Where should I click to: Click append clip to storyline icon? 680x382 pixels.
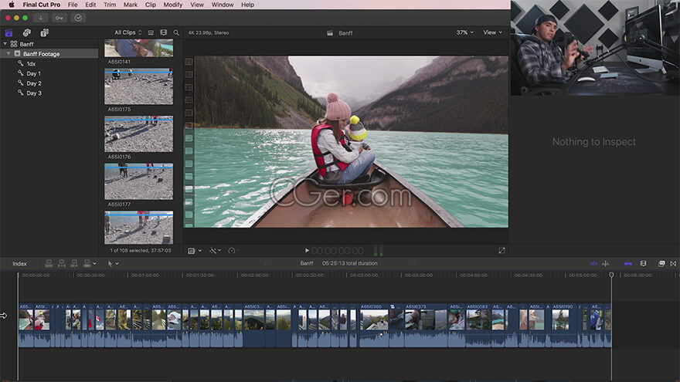pos(74,263)
